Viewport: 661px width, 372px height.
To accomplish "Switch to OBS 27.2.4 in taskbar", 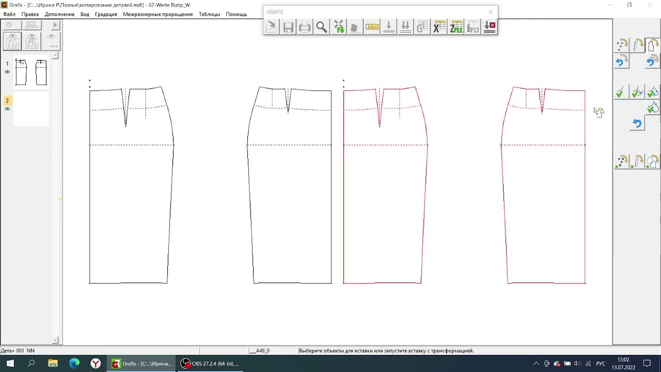I will pyautogui.click(x=210, y=364).
